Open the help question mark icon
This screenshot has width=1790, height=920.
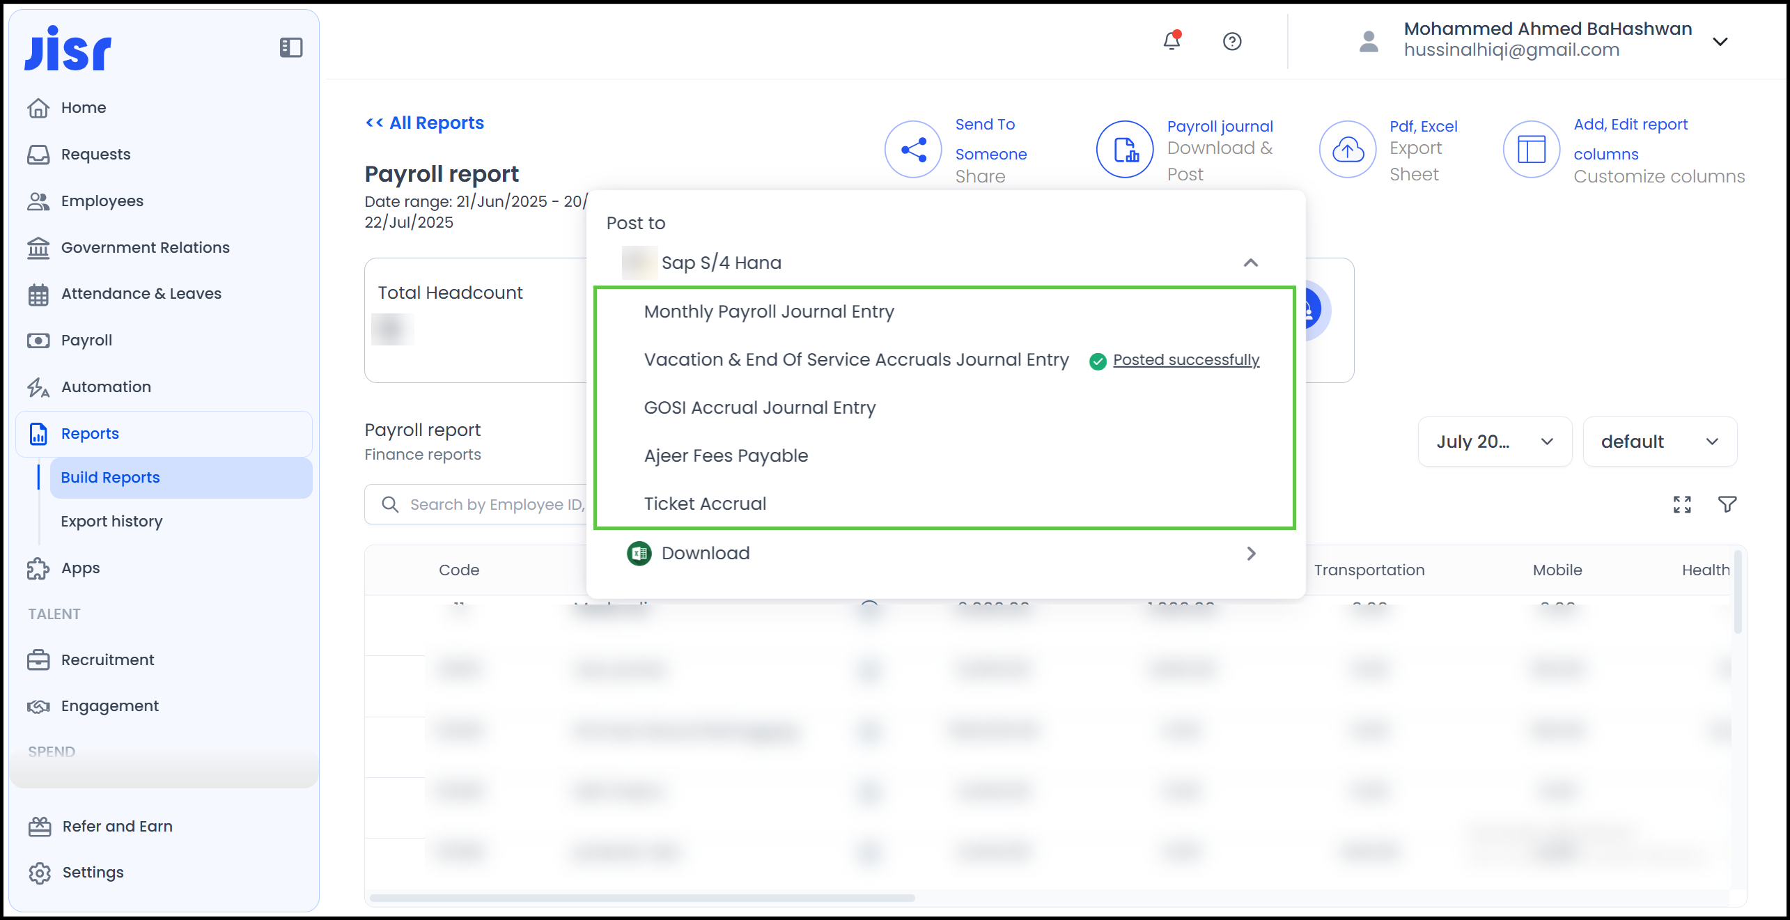(x=1231, y=41)
